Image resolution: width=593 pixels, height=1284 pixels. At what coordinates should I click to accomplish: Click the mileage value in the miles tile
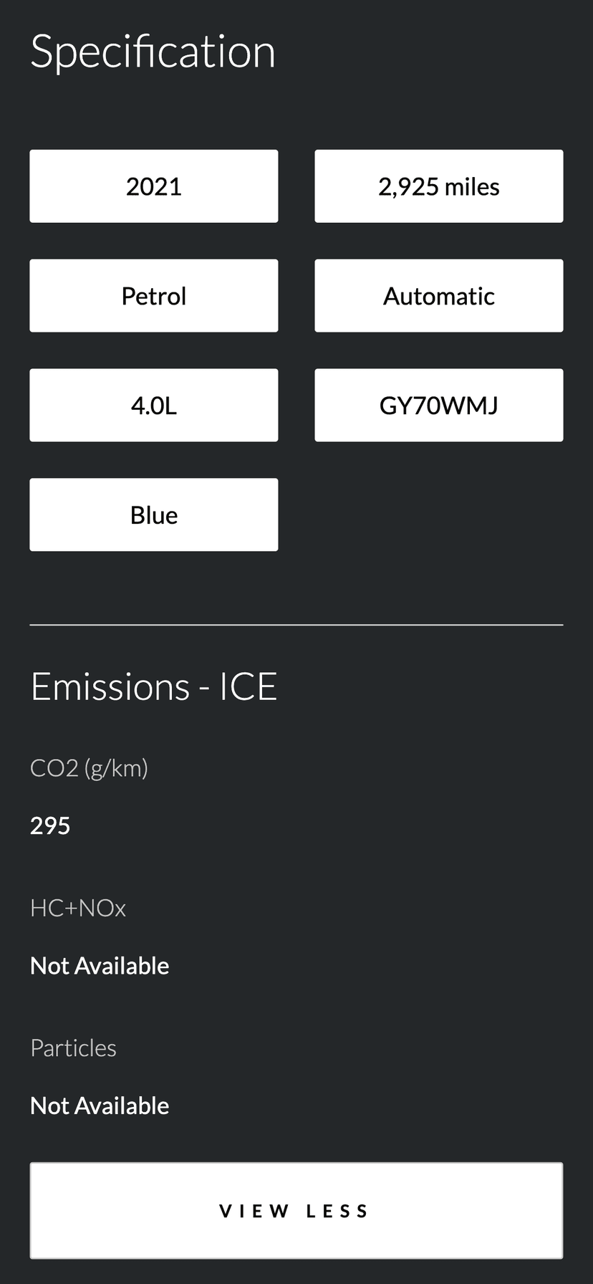[438, 186]
